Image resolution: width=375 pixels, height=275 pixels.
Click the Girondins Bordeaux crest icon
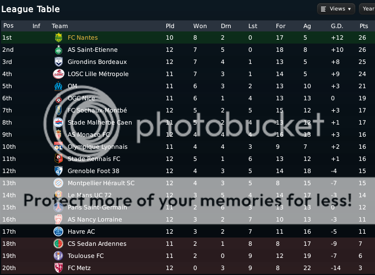(x=58, y=62)
